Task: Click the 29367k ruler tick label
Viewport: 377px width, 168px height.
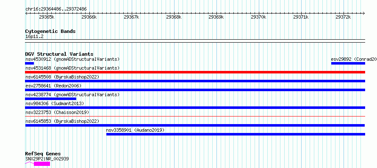Action: click(x=131, y=17)
